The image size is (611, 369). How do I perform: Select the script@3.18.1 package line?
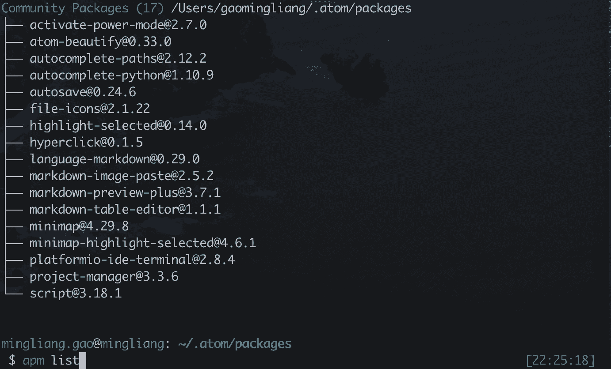(x=76, y=293)
